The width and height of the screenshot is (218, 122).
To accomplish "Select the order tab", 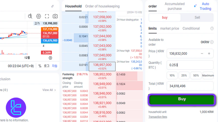I will coord(153,6).
